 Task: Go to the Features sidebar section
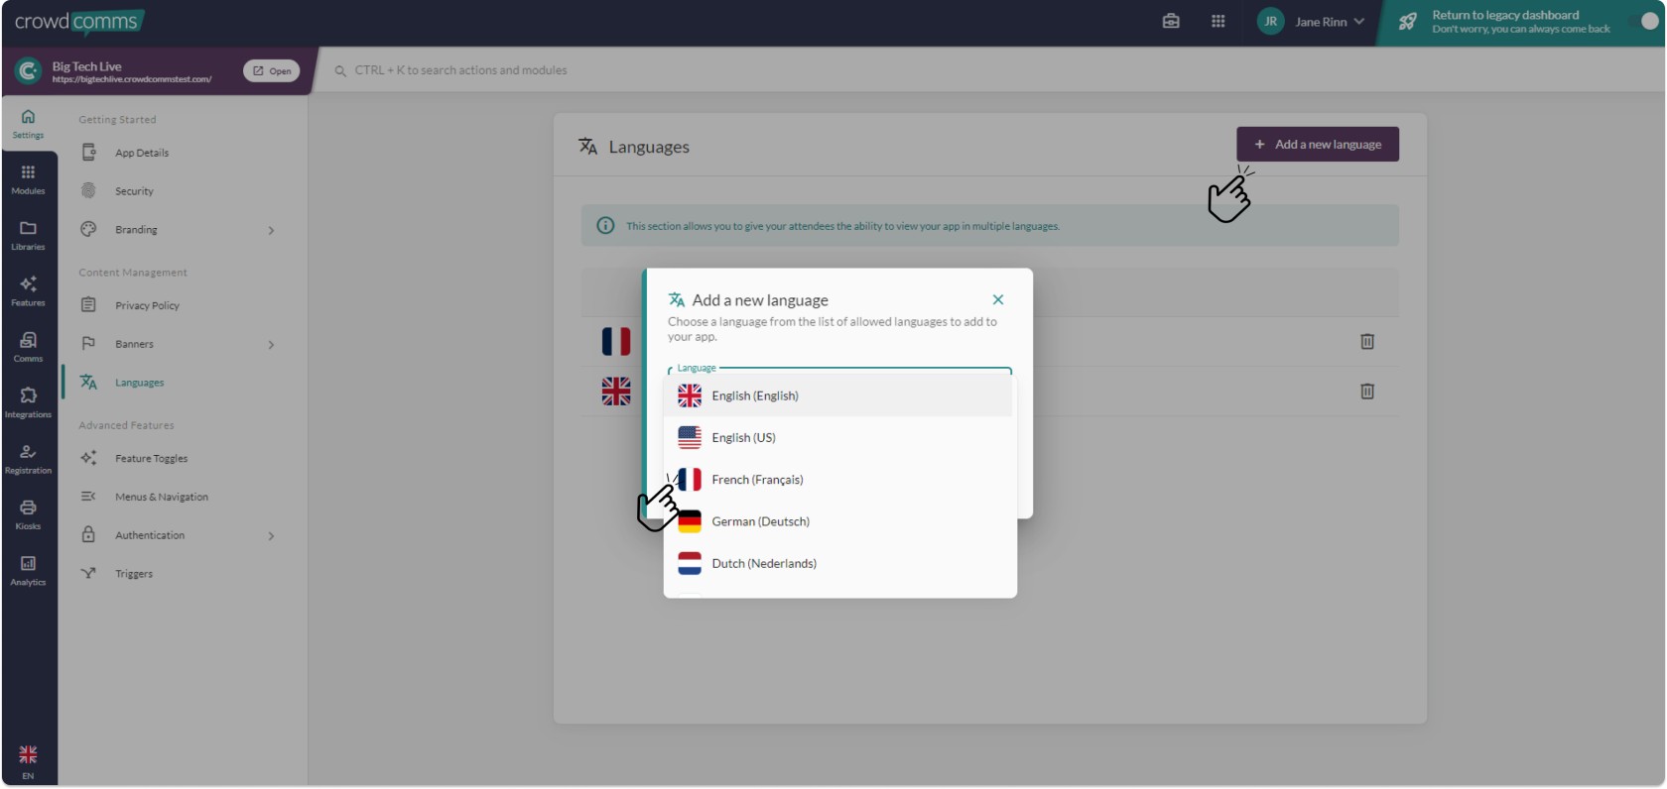[x=28, y=290]
